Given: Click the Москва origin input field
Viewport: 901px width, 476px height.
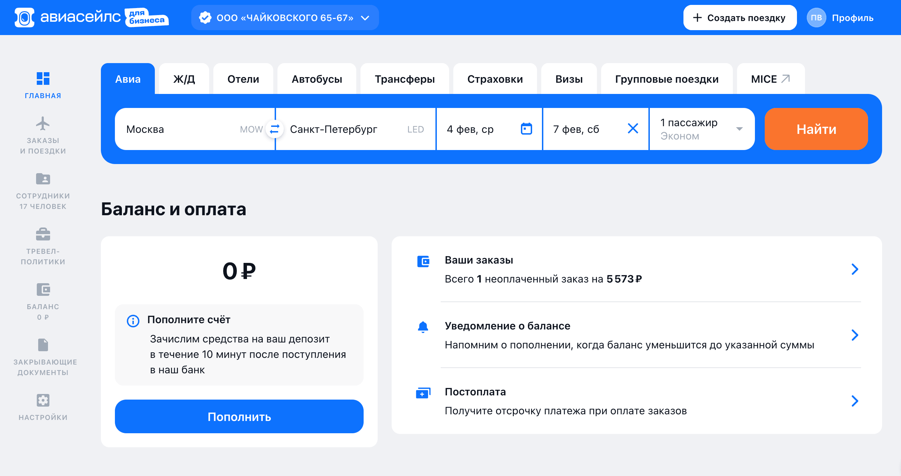Looking at the screenshot, I should click(x=195, y=129).
